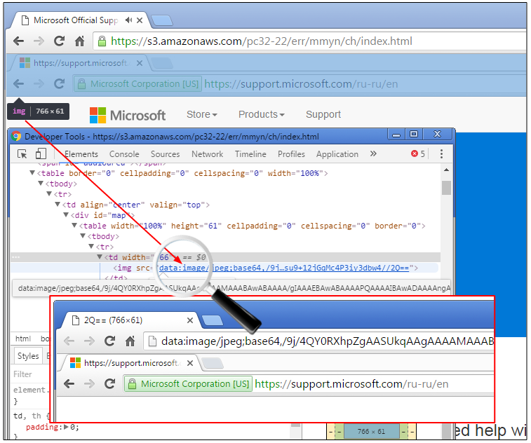Collapse the div id="map" node
Viewport: 531px width, 443px height.
pos(67,215)
